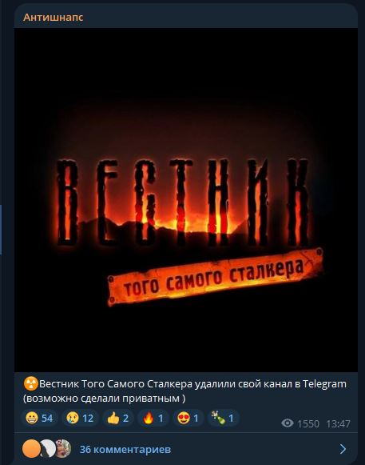Click the orange commenter avatar
Image resolution: width=365 pixels, height=465 pixels.
pyautogui.click(x=31, y=449)
